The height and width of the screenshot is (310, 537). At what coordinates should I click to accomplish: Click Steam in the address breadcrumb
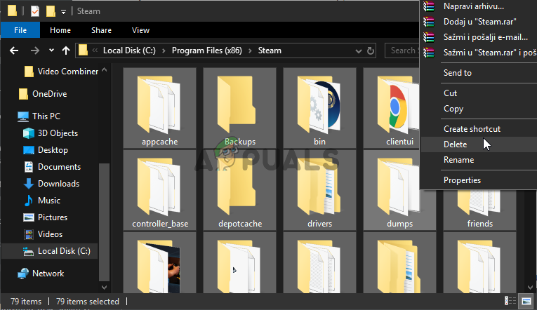[x=270, y=50]
